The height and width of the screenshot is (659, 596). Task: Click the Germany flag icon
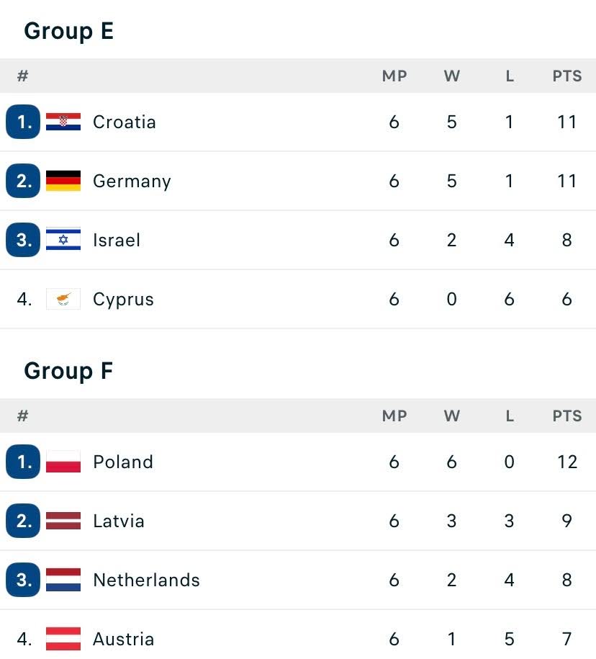point(63,181)
